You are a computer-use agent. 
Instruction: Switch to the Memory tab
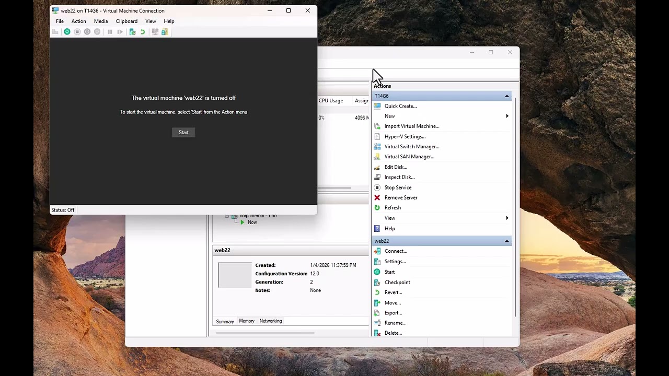coord(247,321)
